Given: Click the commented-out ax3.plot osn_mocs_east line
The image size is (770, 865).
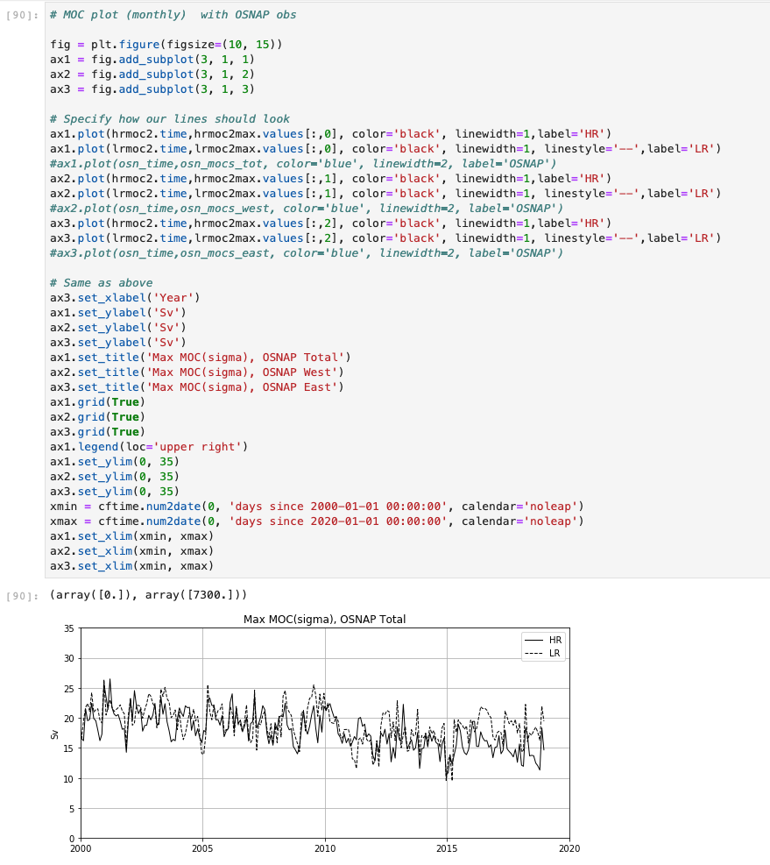Looking at the screenshot, I should point(306,253).
